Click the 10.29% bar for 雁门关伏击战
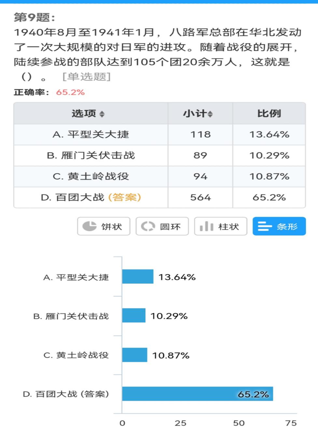This screenshot has width=318, height=437. (x=133, y=316)
